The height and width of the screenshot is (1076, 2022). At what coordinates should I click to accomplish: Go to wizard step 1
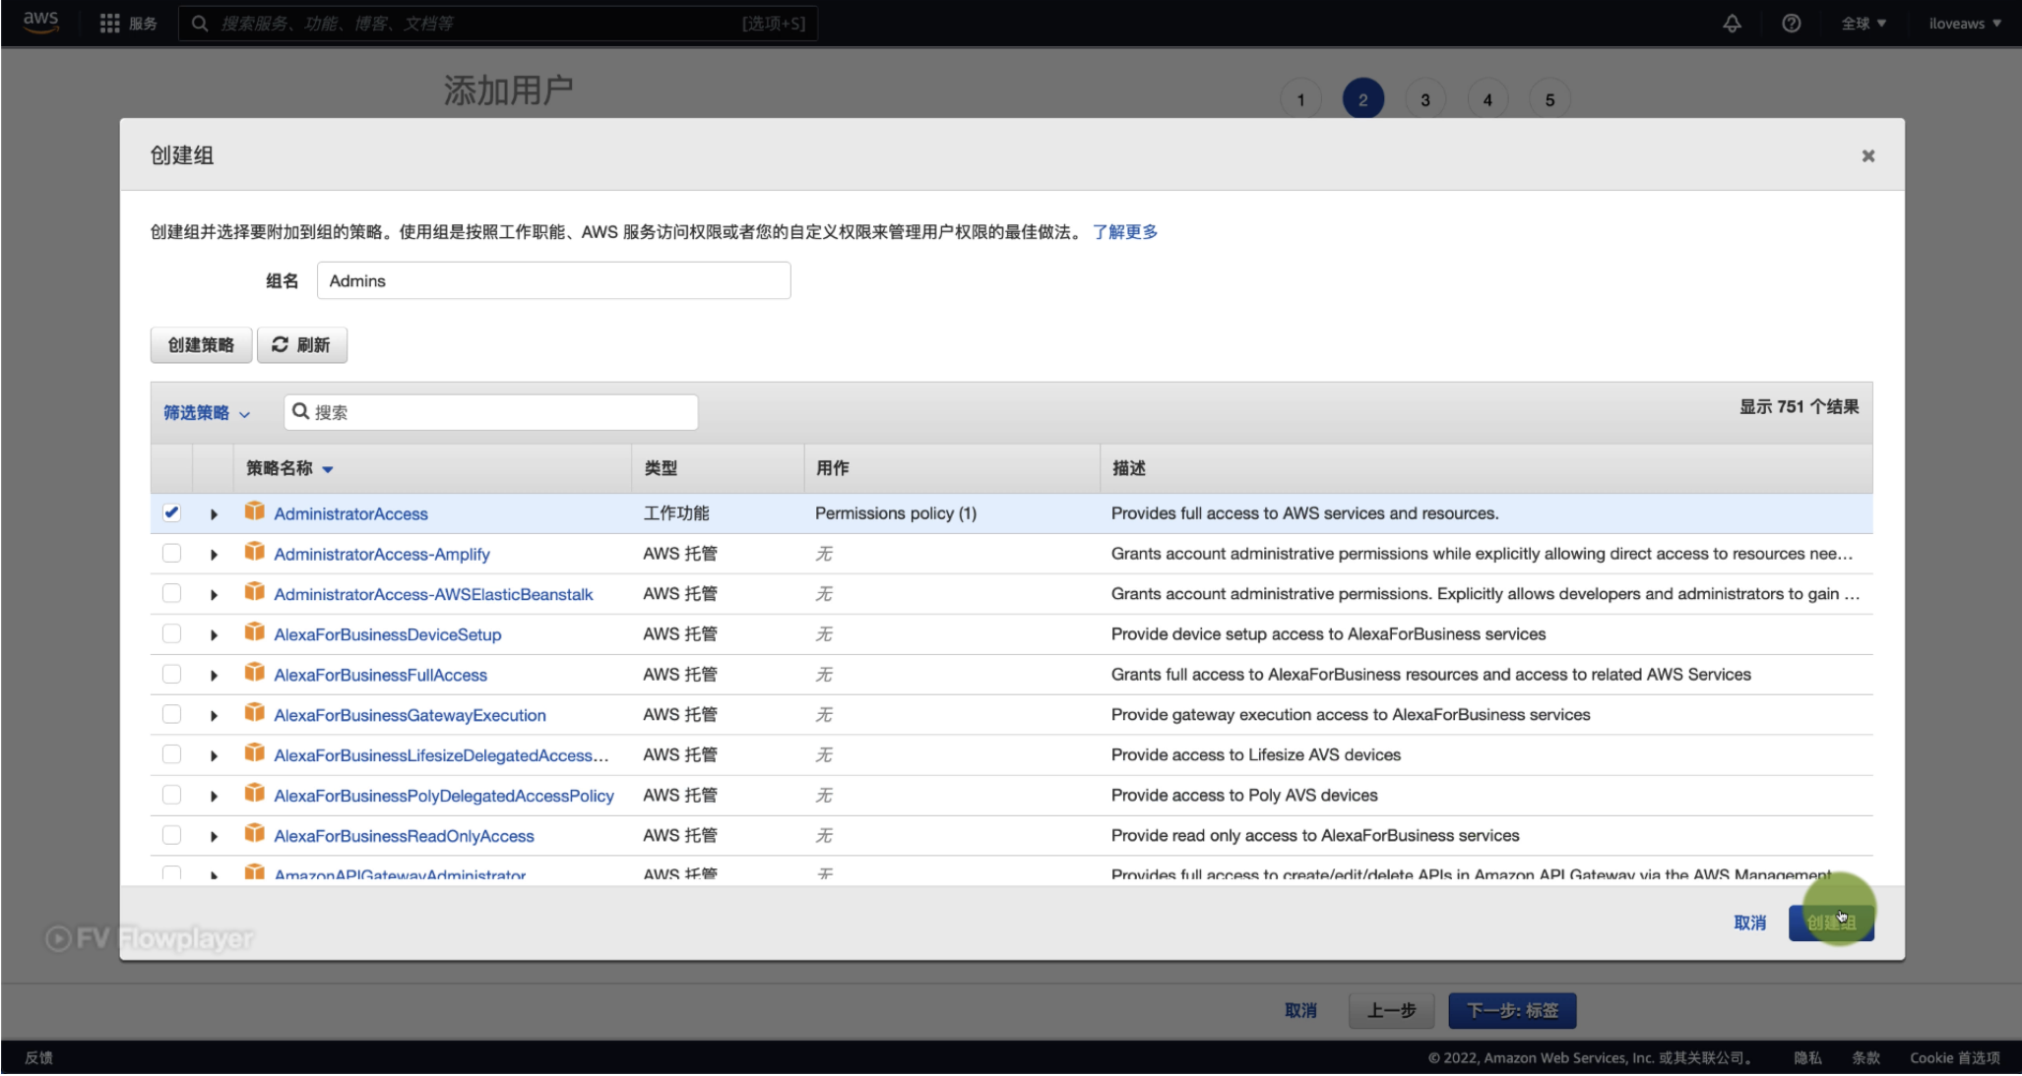click(x=1300, y=99)
